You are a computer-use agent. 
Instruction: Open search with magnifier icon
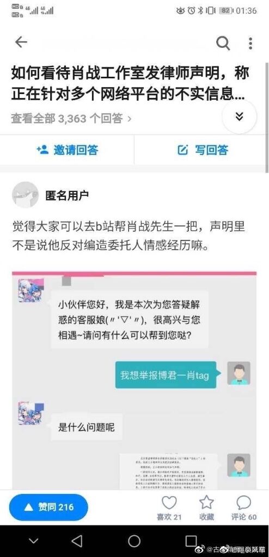[x=223, y=43]
